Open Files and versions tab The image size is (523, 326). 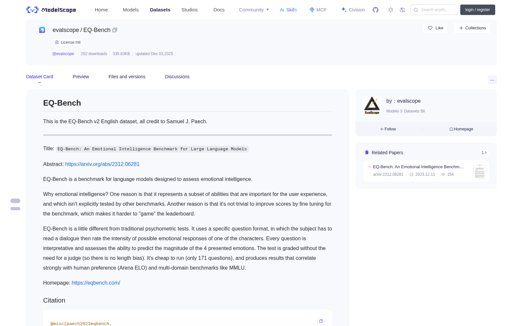127,77
